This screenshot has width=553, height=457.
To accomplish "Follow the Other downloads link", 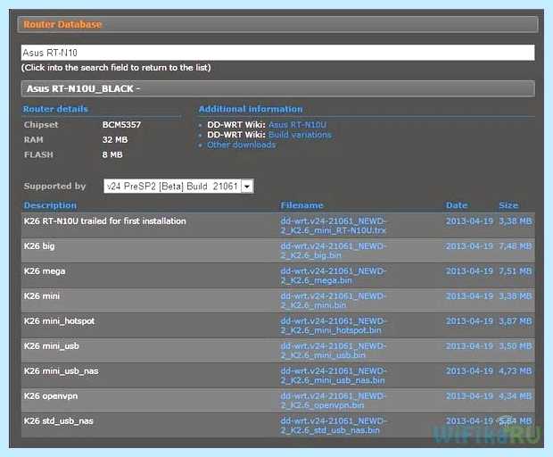I will point(241,145).
